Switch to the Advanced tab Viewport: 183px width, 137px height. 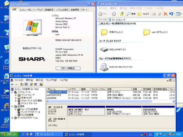(49, 10)
